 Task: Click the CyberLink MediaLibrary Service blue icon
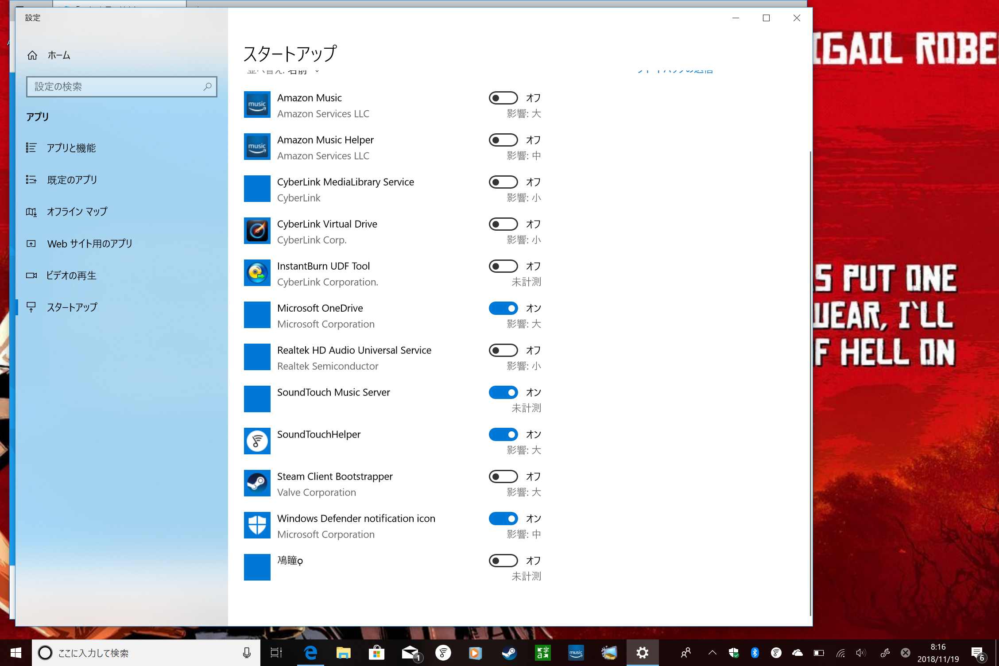(257, 189)
